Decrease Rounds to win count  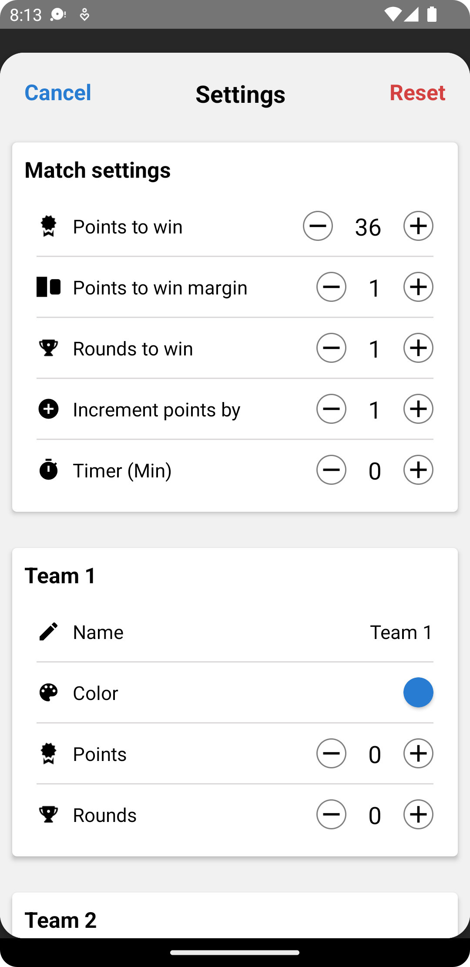pyautogui.click(x=331, y=348)
